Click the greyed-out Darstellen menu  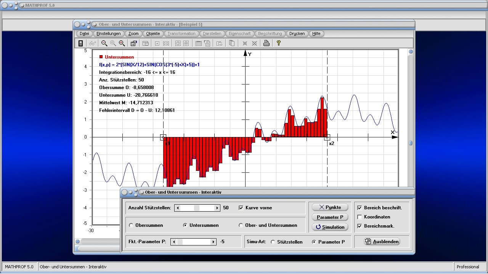[x=212, y=33]
